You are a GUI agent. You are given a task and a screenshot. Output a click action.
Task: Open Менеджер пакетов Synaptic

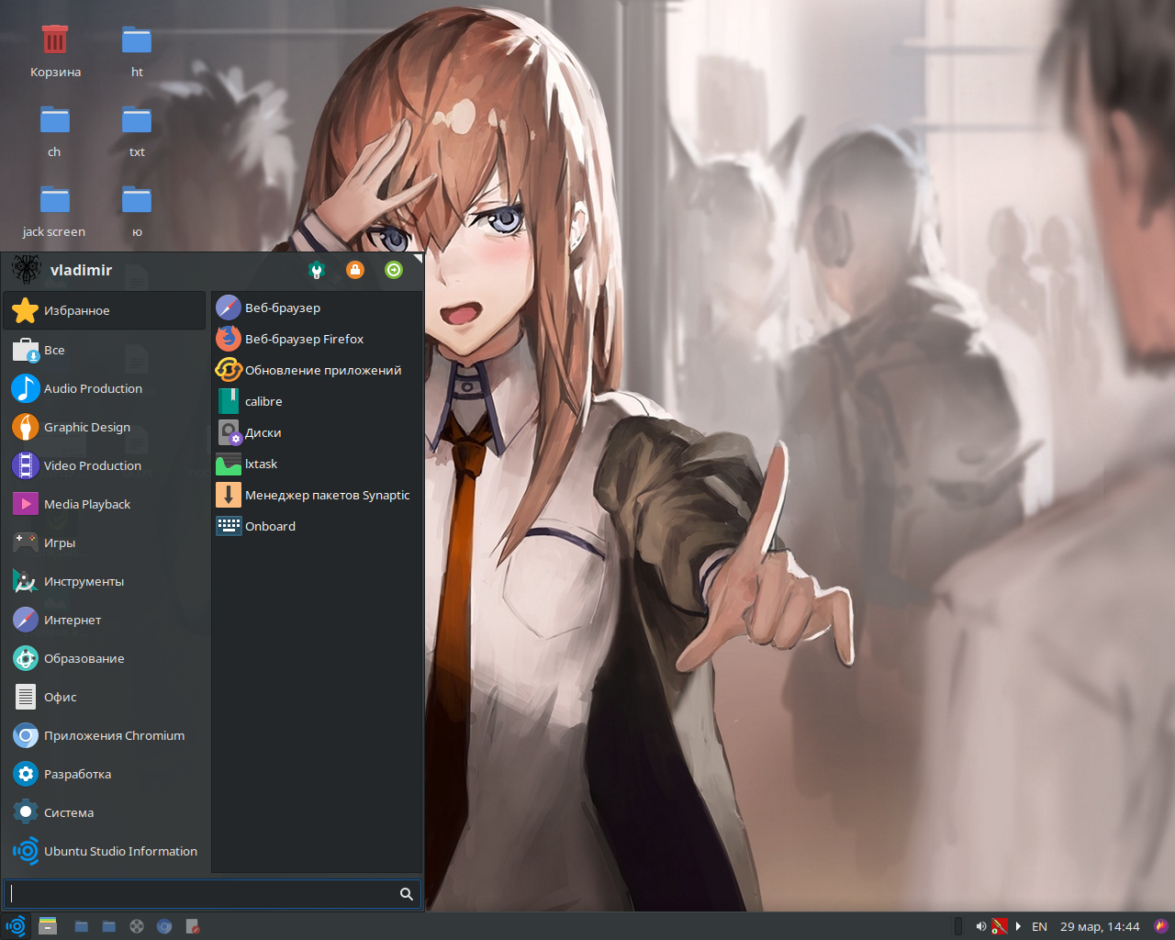318,495
